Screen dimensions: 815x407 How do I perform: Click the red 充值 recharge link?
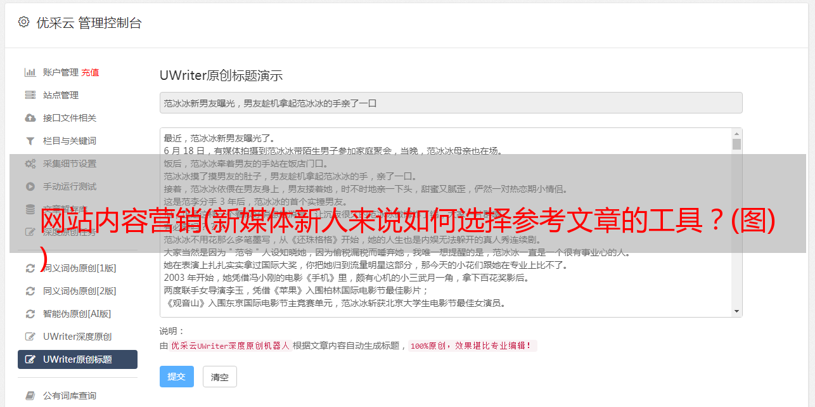pos(90,72)
